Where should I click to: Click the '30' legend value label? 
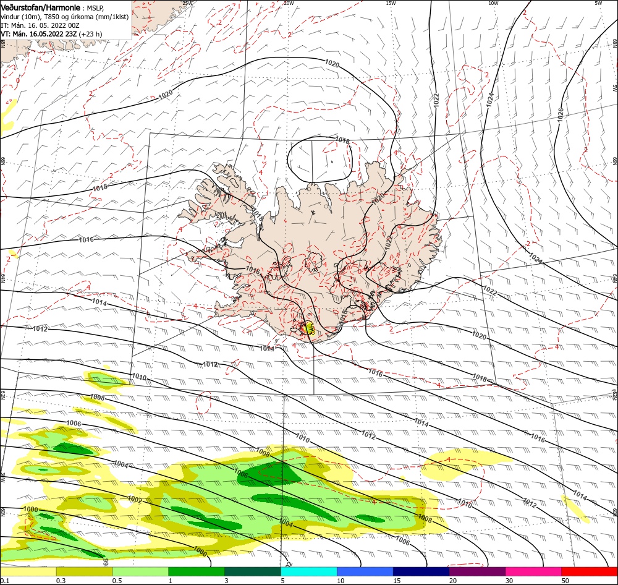(x=509, y=581)
